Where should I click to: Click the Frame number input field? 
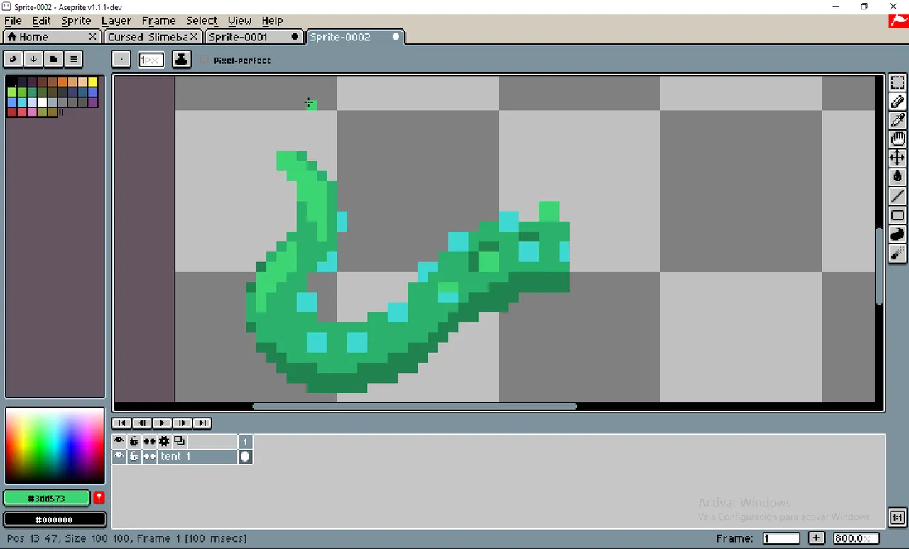click(x=781, y=538)
